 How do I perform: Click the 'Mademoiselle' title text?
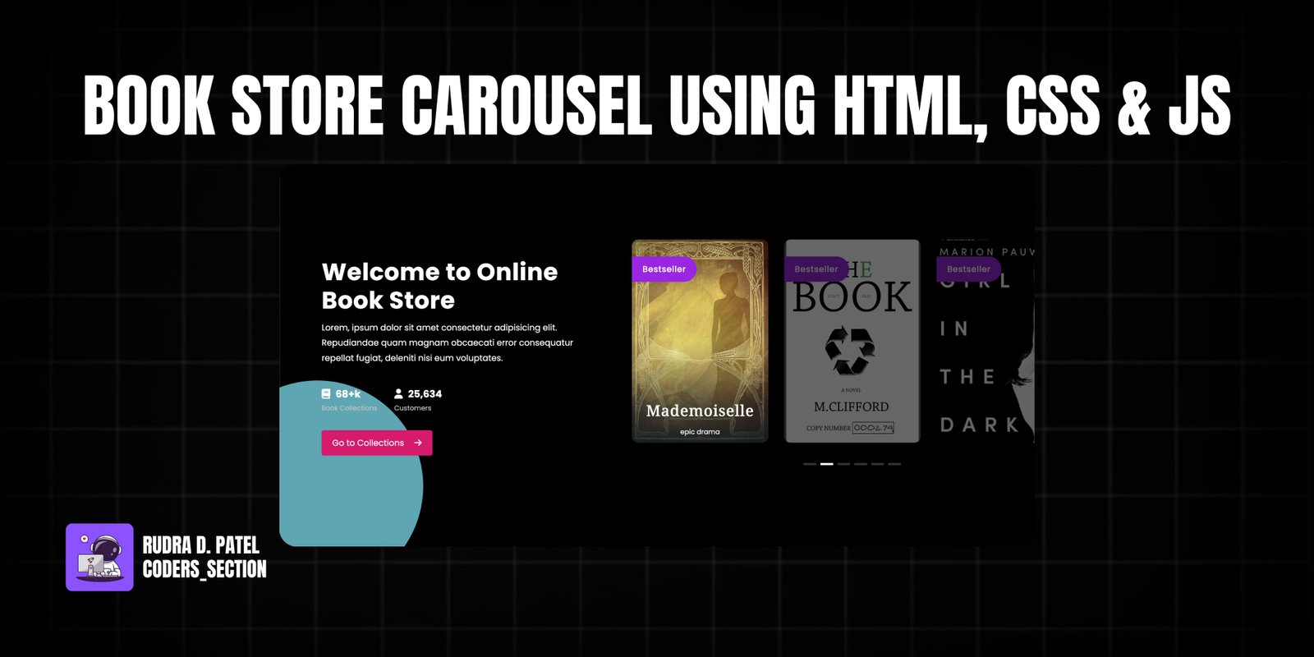tap(700, 411)
